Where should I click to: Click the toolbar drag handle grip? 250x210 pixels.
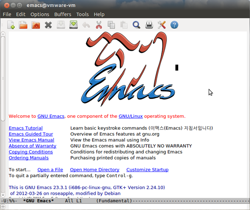coord(2,25)
